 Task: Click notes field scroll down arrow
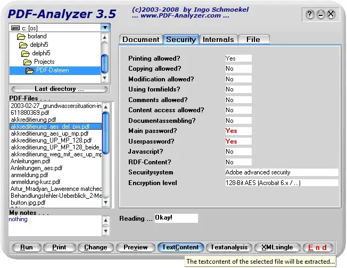click(106, 231)
